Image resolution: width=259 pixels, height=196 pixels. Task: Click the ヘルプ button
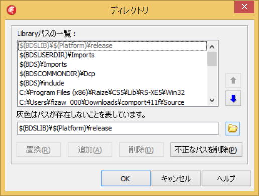click(x=226, y=178)
